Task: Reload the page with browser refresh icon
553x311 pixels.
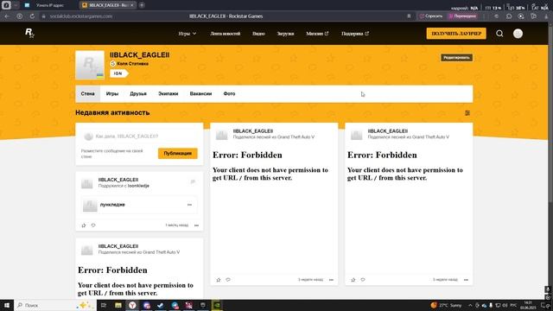Action: coord(32,16)
